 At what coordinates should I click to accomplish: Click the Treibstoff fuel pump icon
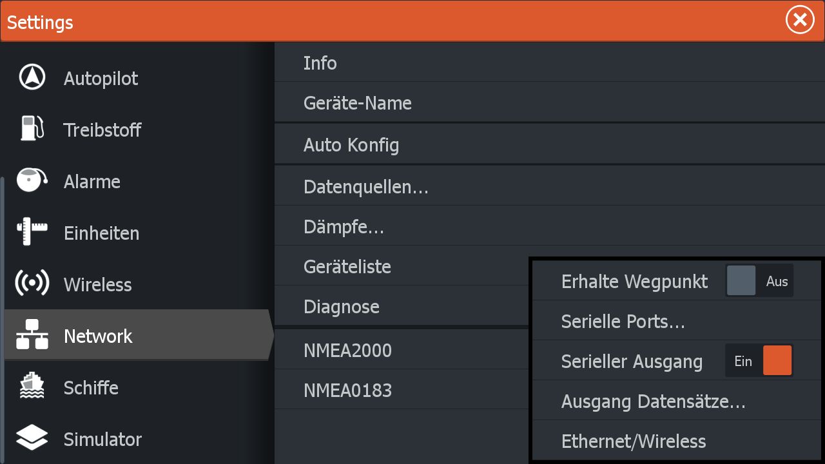pos(32,129)
